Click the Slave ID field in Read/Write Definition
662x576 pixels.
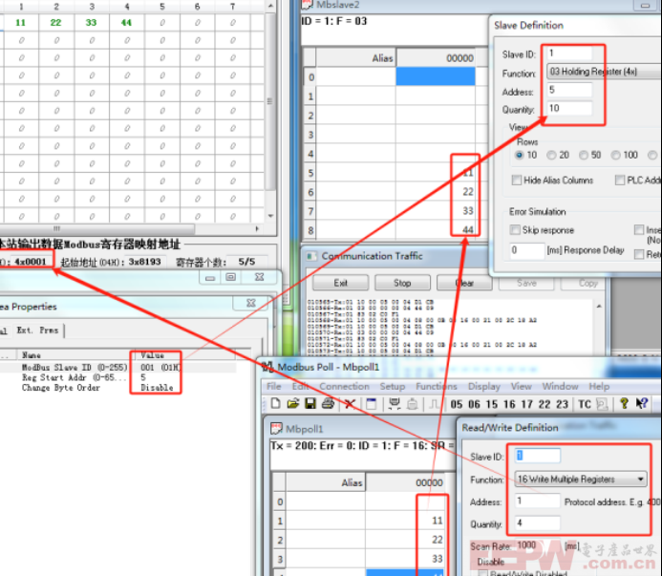538,456
